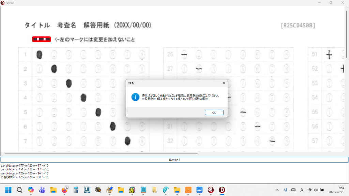Open the Wi-Fi network status icon

coord(310,190)
